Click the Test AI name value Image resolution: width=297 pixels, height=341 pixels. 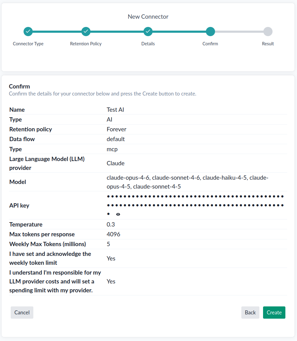click(x=115, y=110)
